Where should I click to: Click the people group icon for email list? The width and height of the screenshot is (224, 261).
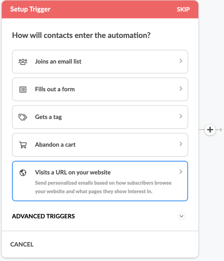pos(23,62)
